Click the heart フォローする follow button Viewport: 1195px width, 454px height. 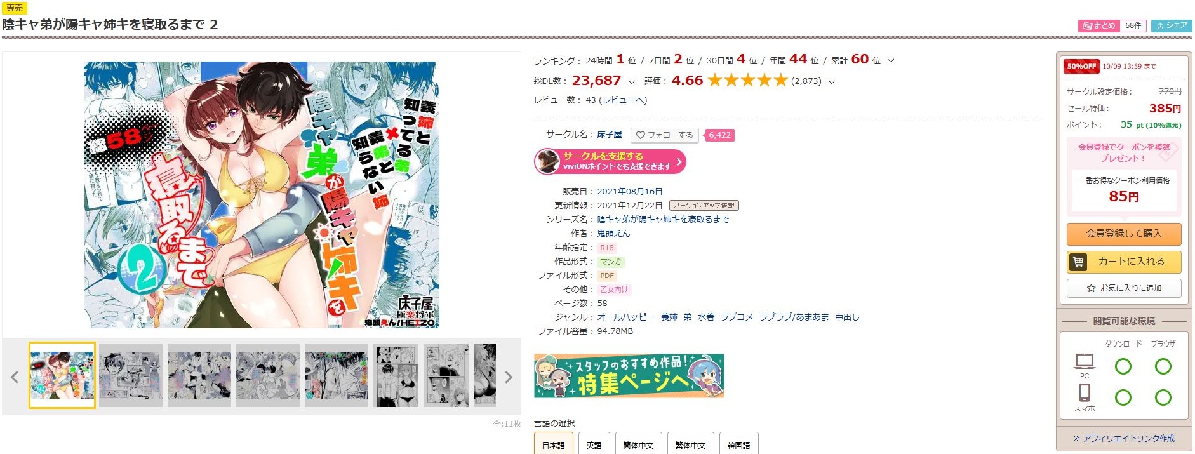[664, 135]
